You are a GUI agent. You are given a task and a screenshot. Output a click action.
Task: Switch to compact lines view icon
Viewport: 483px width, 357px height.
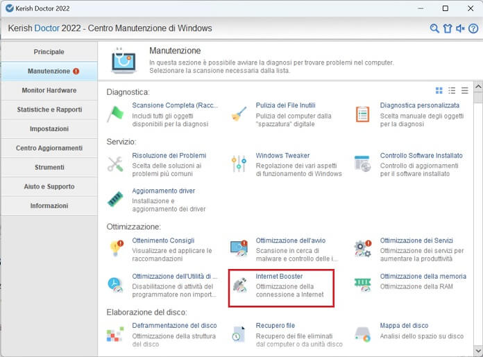464,90
